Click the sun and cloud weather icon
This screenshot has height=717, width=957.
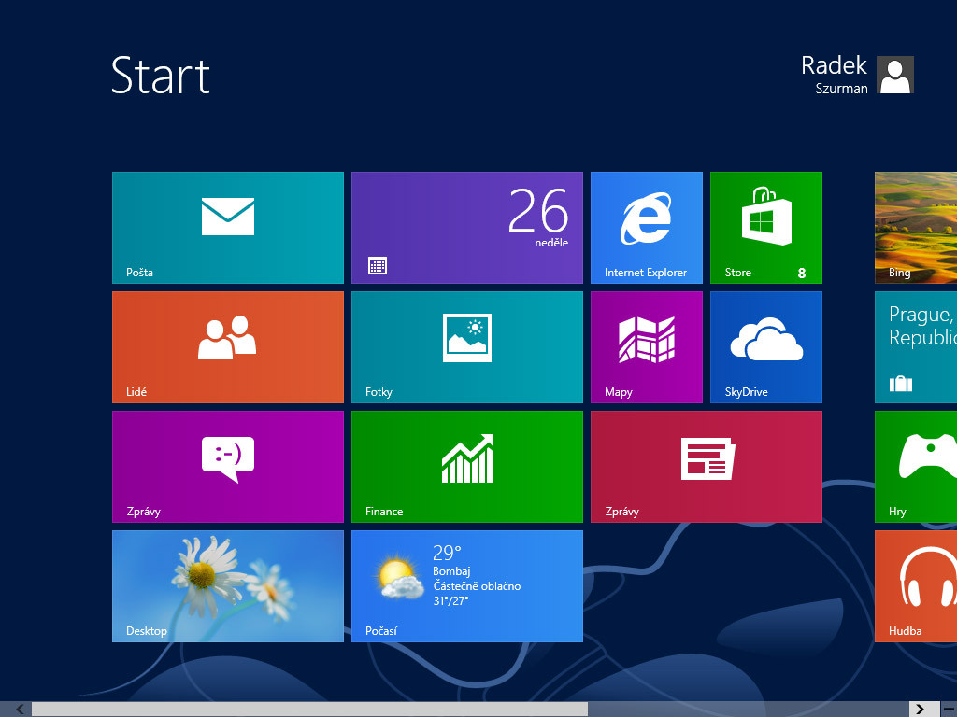pyautogui.click(x=400, y=578)
